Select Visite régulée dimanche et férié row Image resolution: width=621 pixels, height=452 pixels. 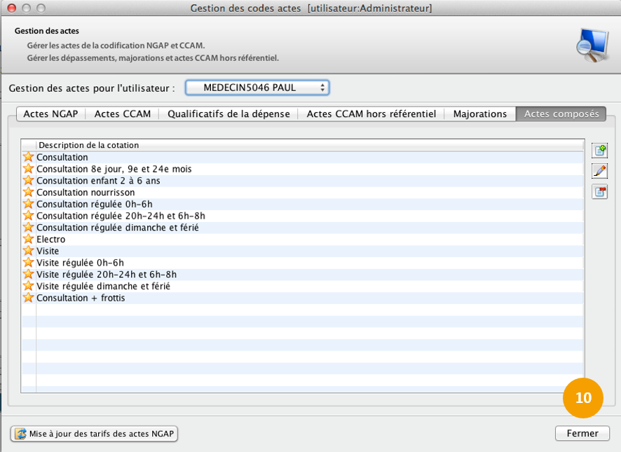click(103, 286)
